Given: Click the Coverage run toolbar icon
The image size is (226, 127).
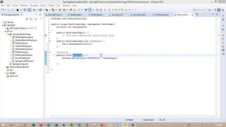Looking at the screenshot, I should point(47,10).
